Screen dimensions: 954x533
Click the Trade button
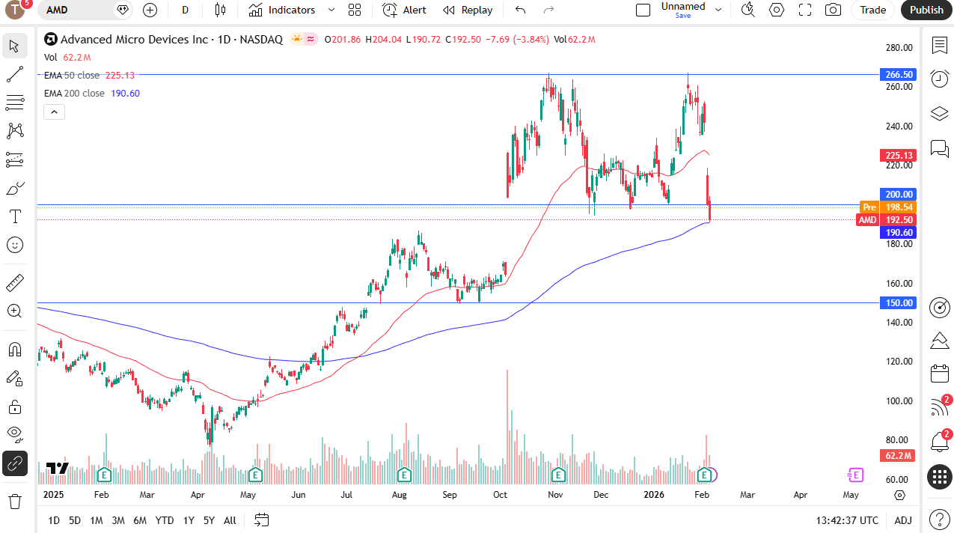(x=872, y=10)
